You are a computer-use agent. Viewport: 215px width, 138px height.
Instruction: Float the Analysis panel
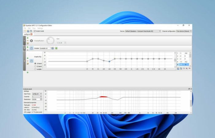pyautogui.click(x=189, y=89)
